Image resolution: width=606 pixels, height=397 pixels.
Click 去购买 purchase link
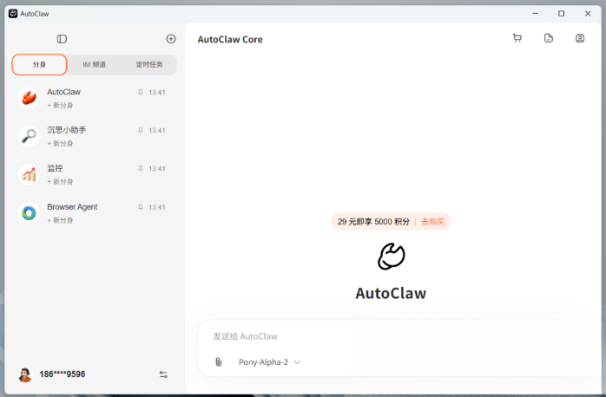433,222
